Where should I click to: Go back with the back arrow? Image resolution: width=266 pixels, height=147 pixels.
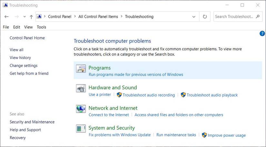[x=6, y=17]
